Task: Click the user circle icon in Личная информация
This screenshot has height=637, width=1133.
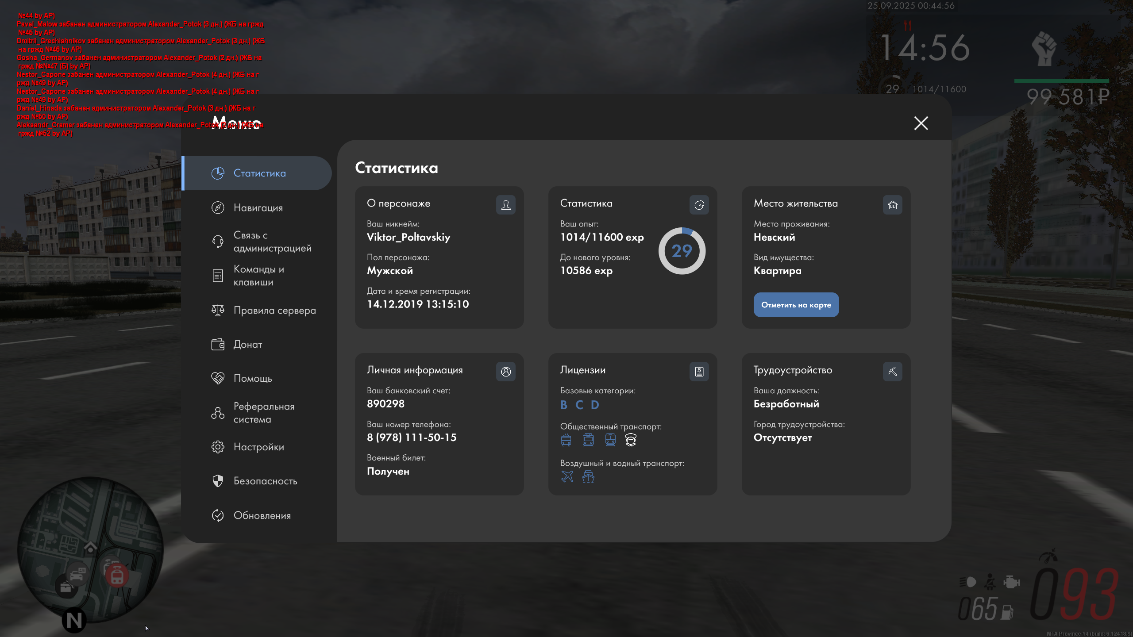Action: (505, 372)
